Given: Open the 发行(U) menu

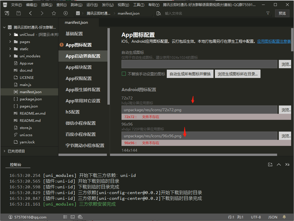Looking at the screenshot, I should 108,5.
